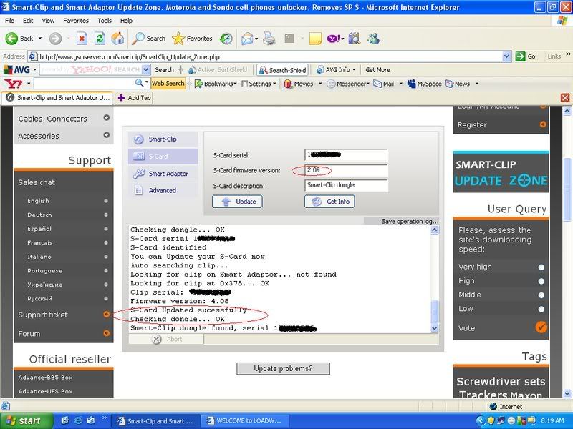This screenshot has width=573, height=429.
Task: Click the orange Vote checkmark icon
Action: 541,327
